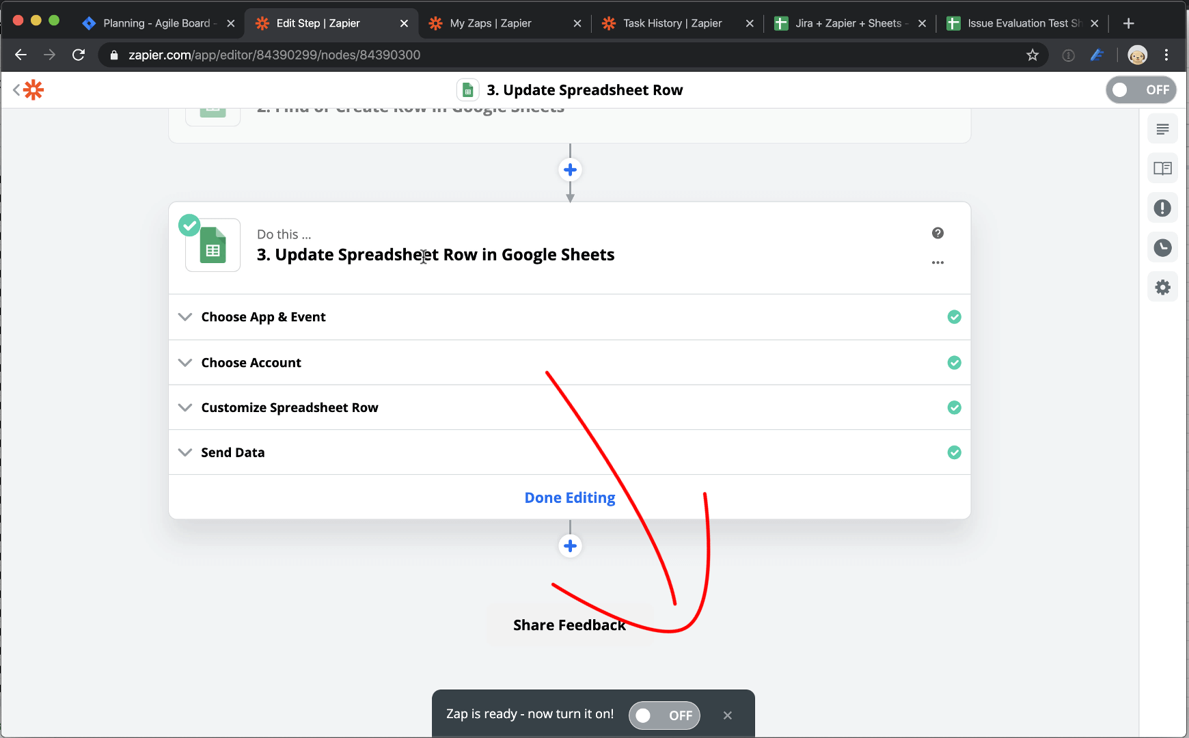The image size is (1189, 738).
Task: Open a new browser tab
Action: 1128,23
